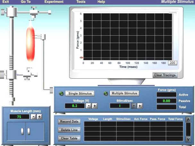This screenshot has width=195, height=146.
Task: Open the Exit menu
Action: pos(5,2)
